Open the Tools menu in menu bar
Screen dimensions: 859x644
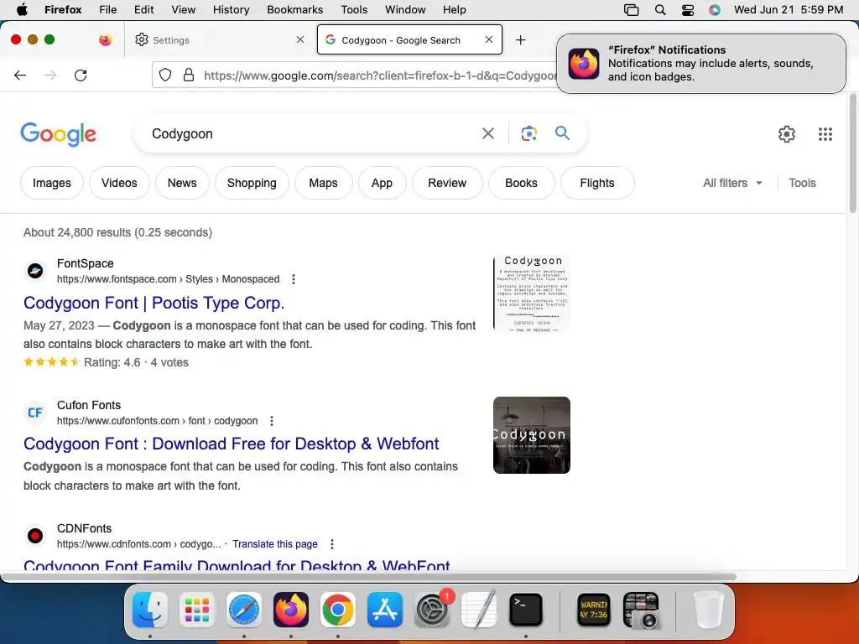coord(354,9)
